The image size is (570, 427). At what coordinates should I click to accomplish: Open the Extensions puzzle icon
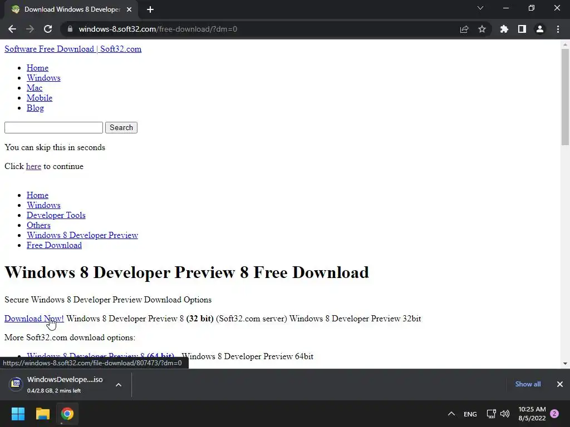click(504, 29)
